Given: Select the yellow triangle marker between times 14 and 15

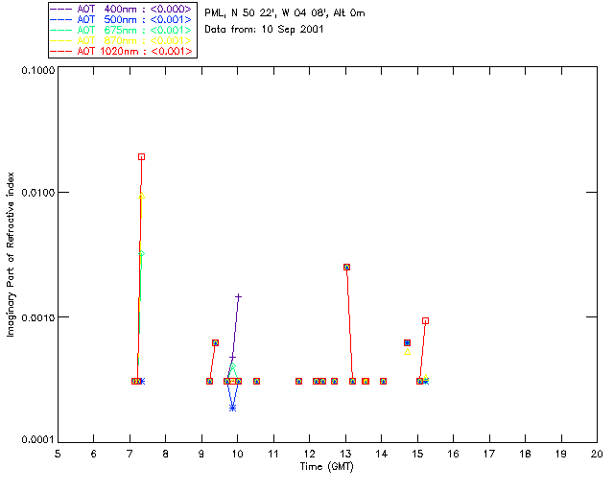Looking at the screenshot, I should pyautogui.click(x=407, y=352).
